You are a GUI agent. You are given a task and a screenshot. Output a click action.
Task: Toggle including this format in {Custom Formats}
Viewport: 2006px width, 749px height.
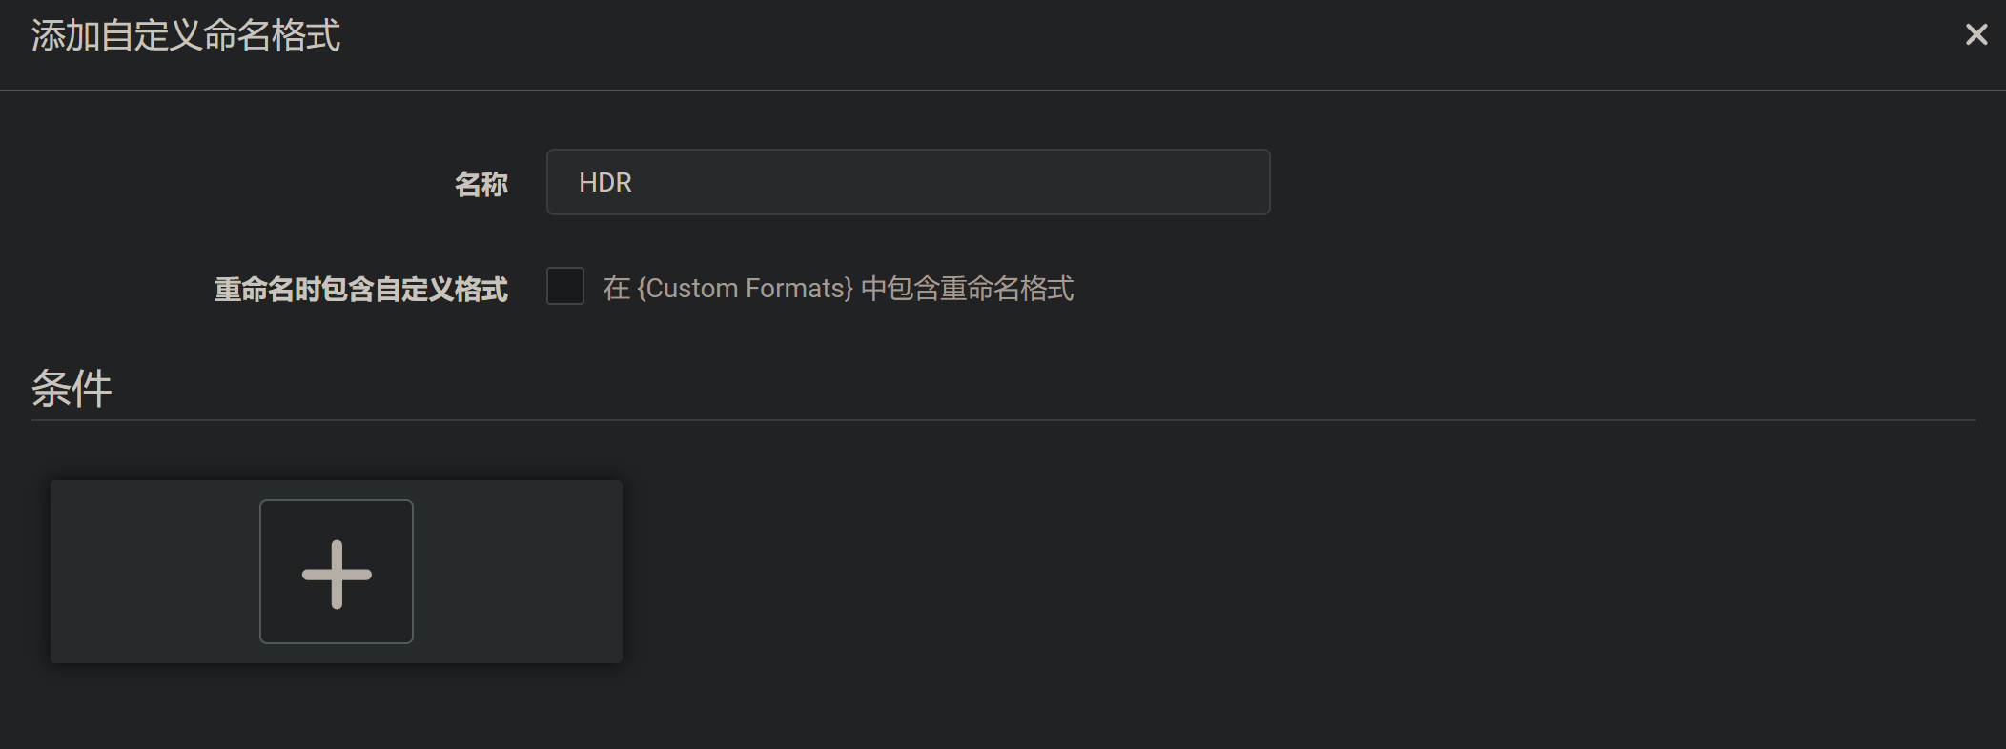(x=565, y=286)
